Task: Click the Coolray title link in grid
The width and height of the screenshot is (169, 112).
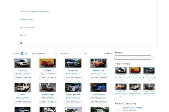Action: click(48, 70)
